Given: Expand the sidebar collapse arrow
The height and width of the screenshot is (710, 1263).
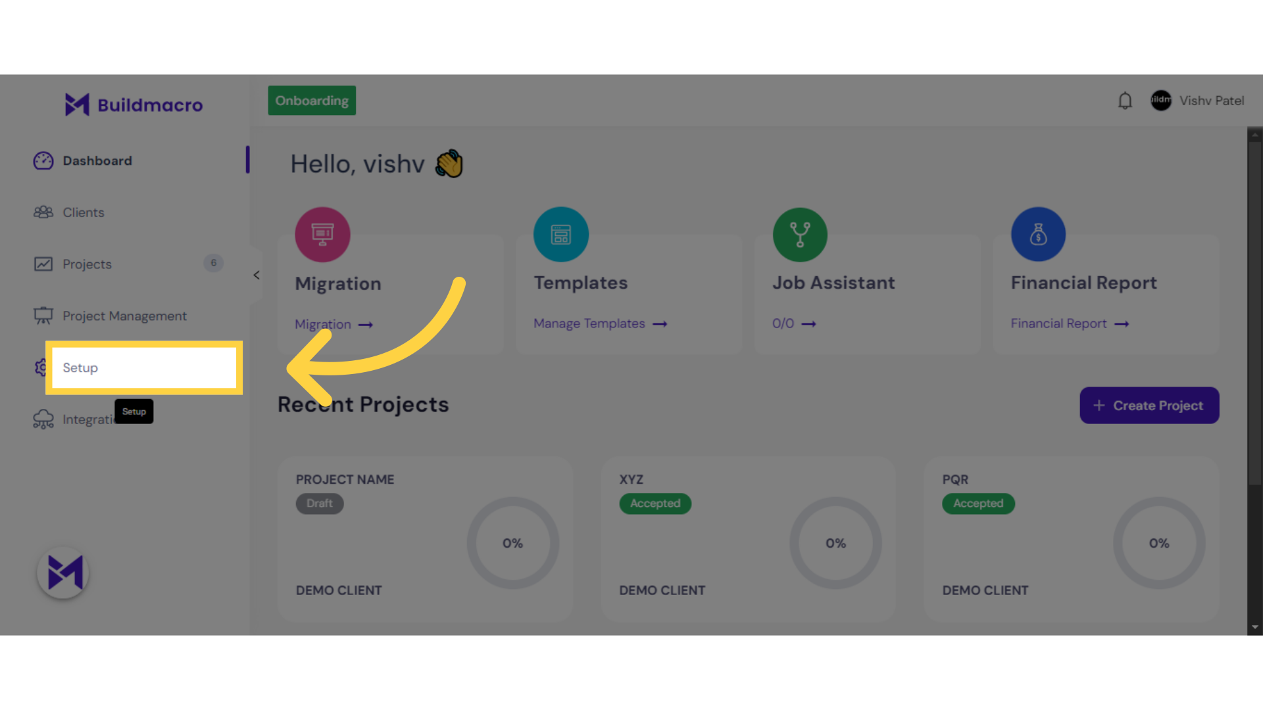Looking at the screenshot, I should tap(255, 275).
